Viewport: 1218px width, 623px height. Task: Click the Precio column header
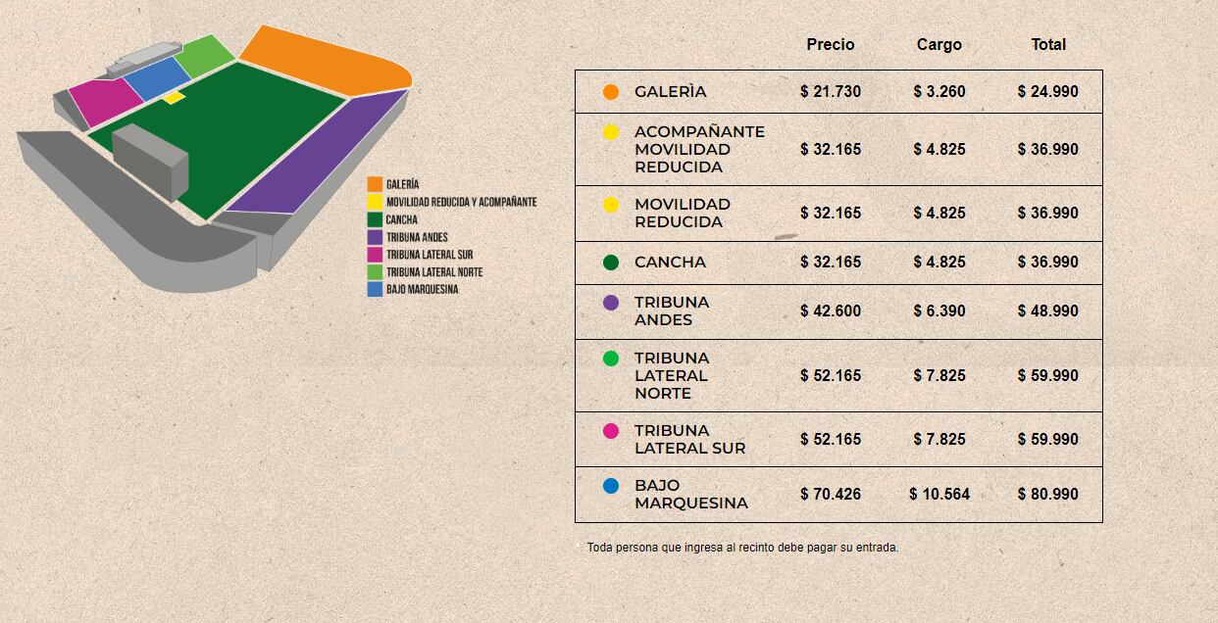coord(831,45)
